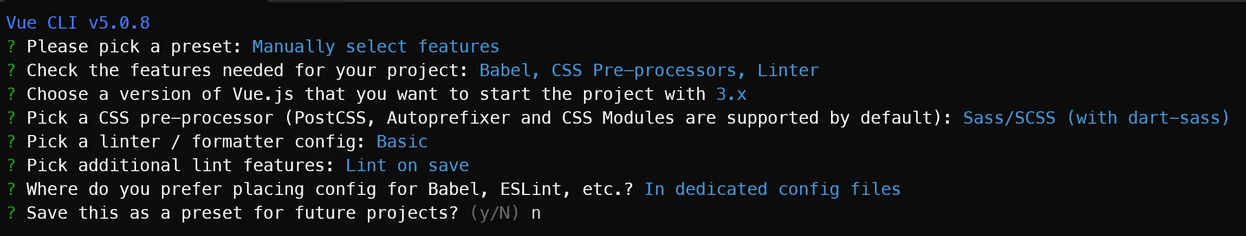The height and width of the screenshot is (236, 1246).
Task: Click the "Babel, CSS Pre-processors, Linter" features answer
Action: point(648,70)
